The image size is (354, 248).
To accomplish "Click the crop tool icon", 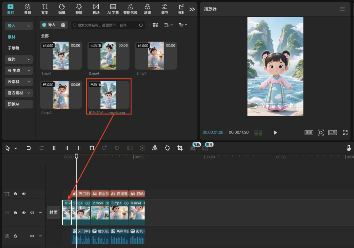I will (x=180, y=148).
